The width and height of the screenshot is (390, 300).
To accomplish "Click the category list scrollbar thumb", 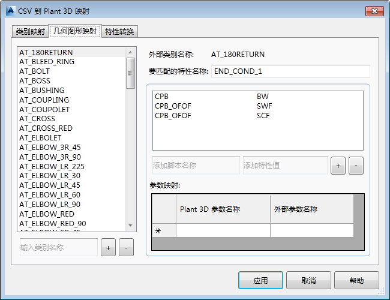I will tap(130, 73).
